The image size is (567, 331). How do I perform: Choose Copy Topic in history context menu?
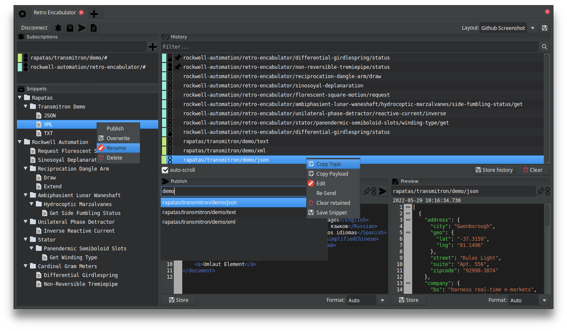pyautogui.click(x=333, y=164)
